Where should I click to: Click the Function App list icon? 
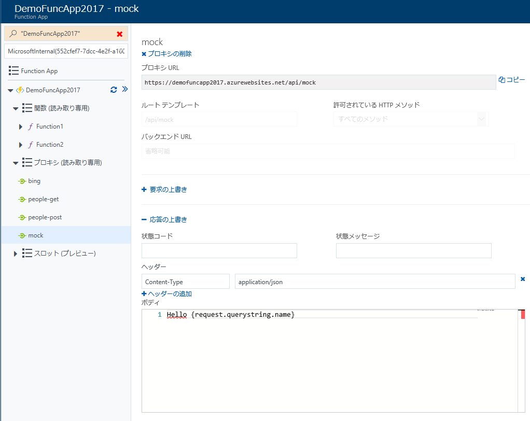pos(13,71)
